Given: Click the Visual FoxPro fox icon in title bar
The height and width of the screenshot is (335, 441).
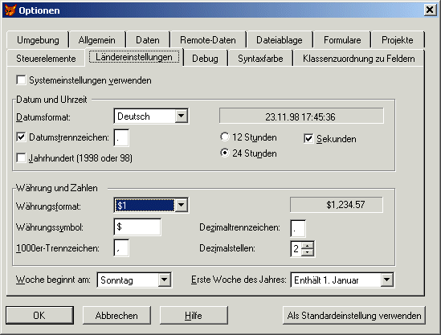Looking at the screenshot, I should (10, 10).
